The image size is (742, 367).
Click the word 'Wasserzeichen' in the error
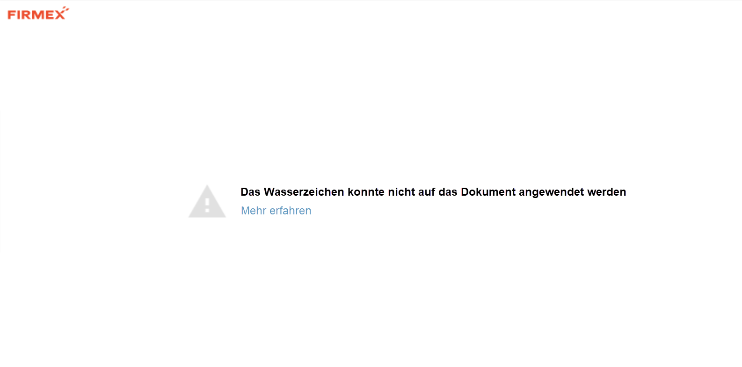click(304, 192)
